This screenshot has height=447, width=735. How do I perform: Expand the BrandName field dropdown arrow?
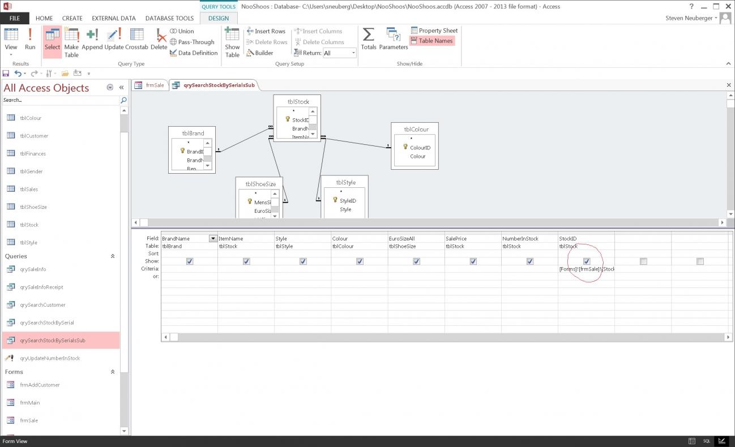[213, 239]
